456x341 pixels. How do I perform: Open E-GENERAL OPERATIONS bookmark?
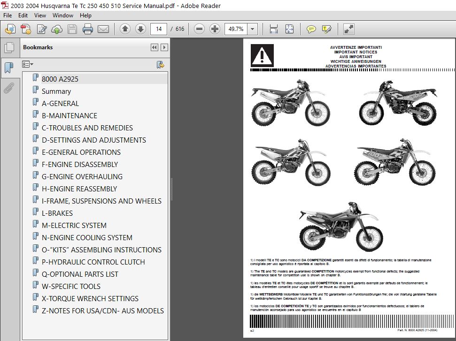[x=81, y=152]
